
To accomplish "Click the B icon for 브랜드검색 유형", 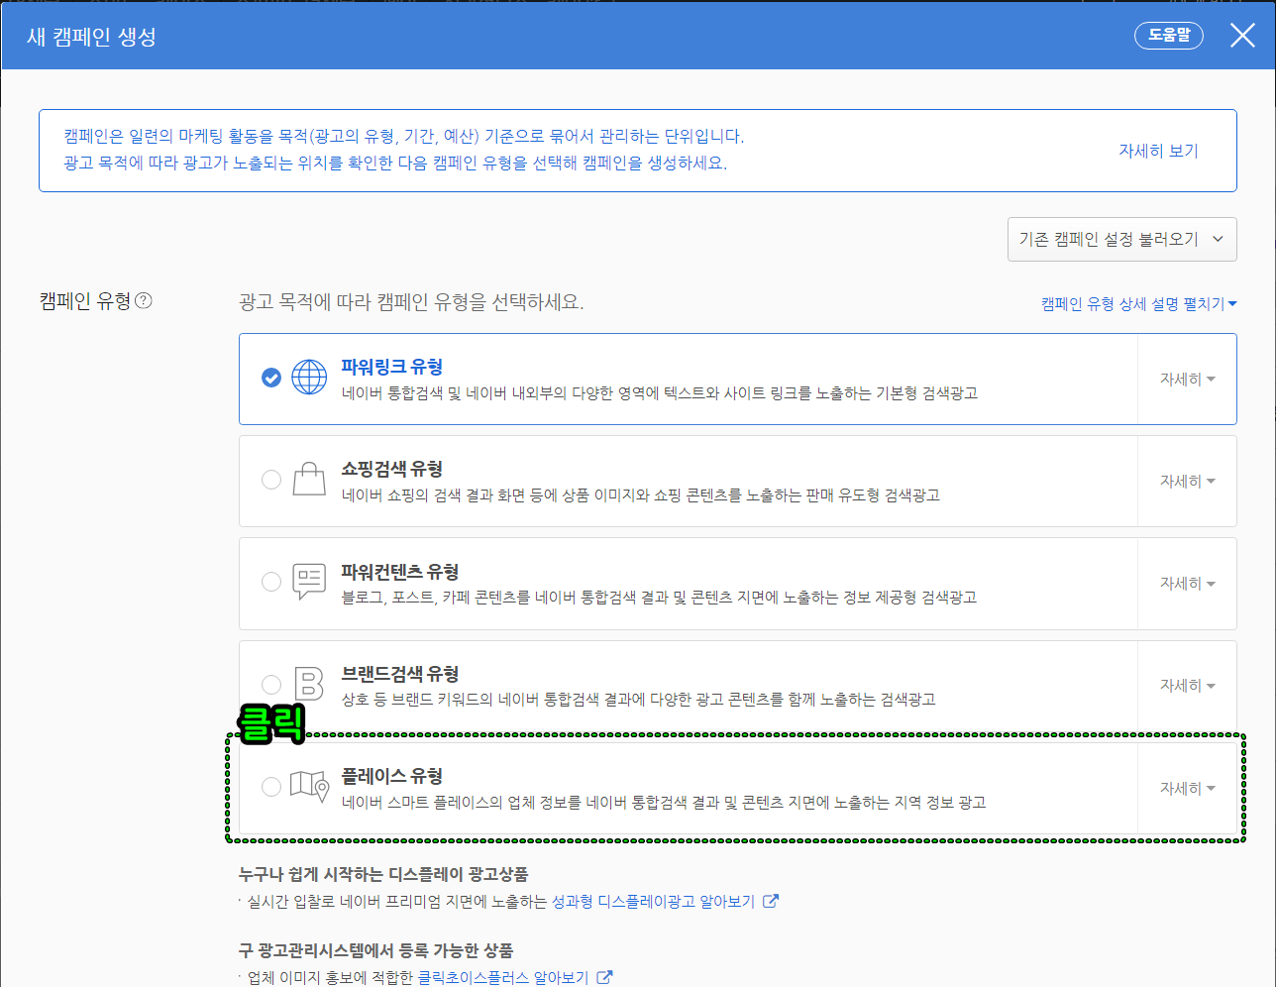I will click(x=309, y=684).
